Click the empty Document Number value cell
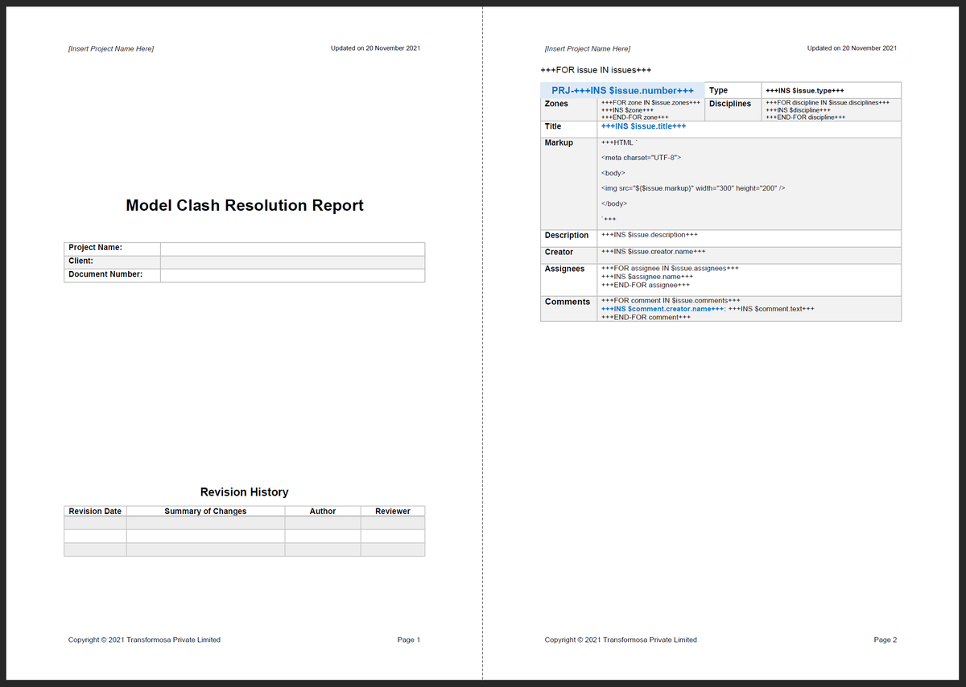The image size is (966, 687). [292, 276]
